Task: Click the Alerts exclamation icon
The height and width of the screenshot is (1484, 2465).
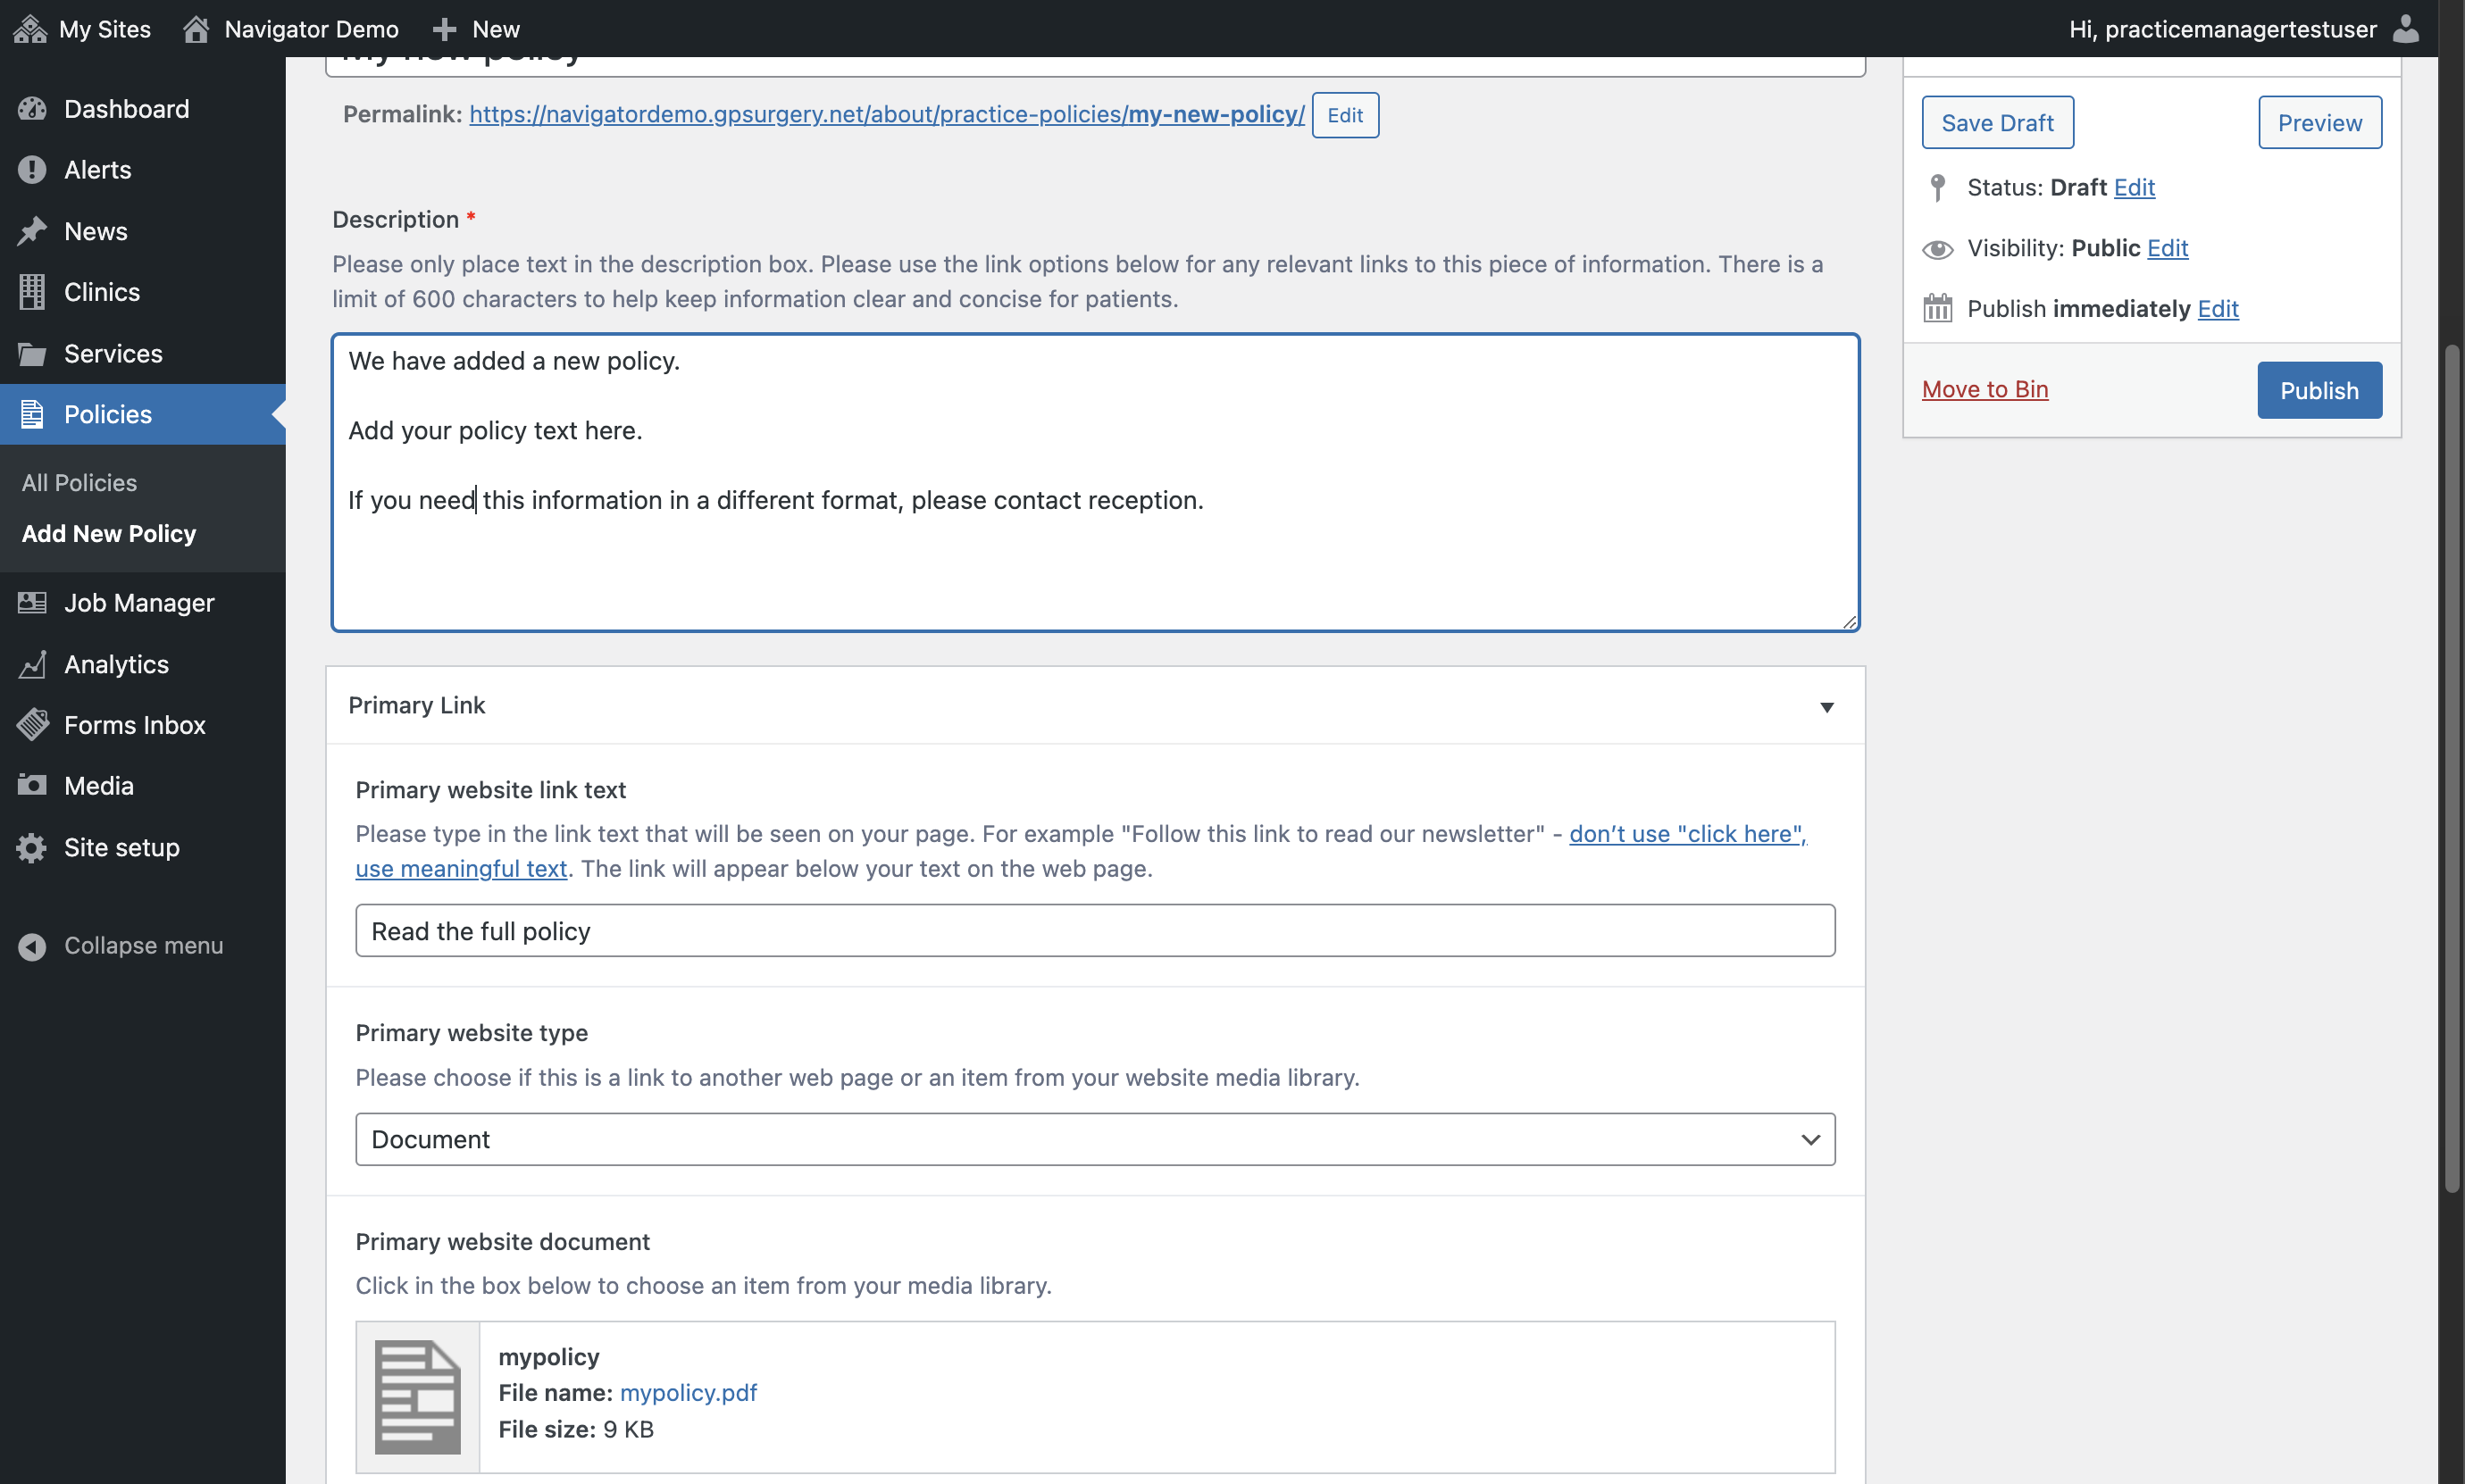Action: point(32,170)
